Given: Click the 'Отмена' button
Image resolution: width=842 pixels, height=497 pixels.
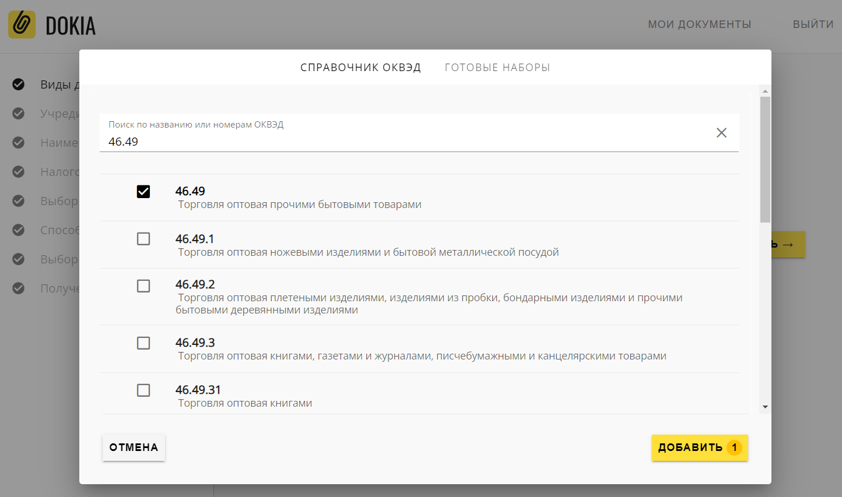Looking at the screenshot, I should (134, 447).
